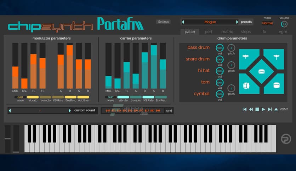
Task: Start VGM playback with play button
Action: click(263, 109)
